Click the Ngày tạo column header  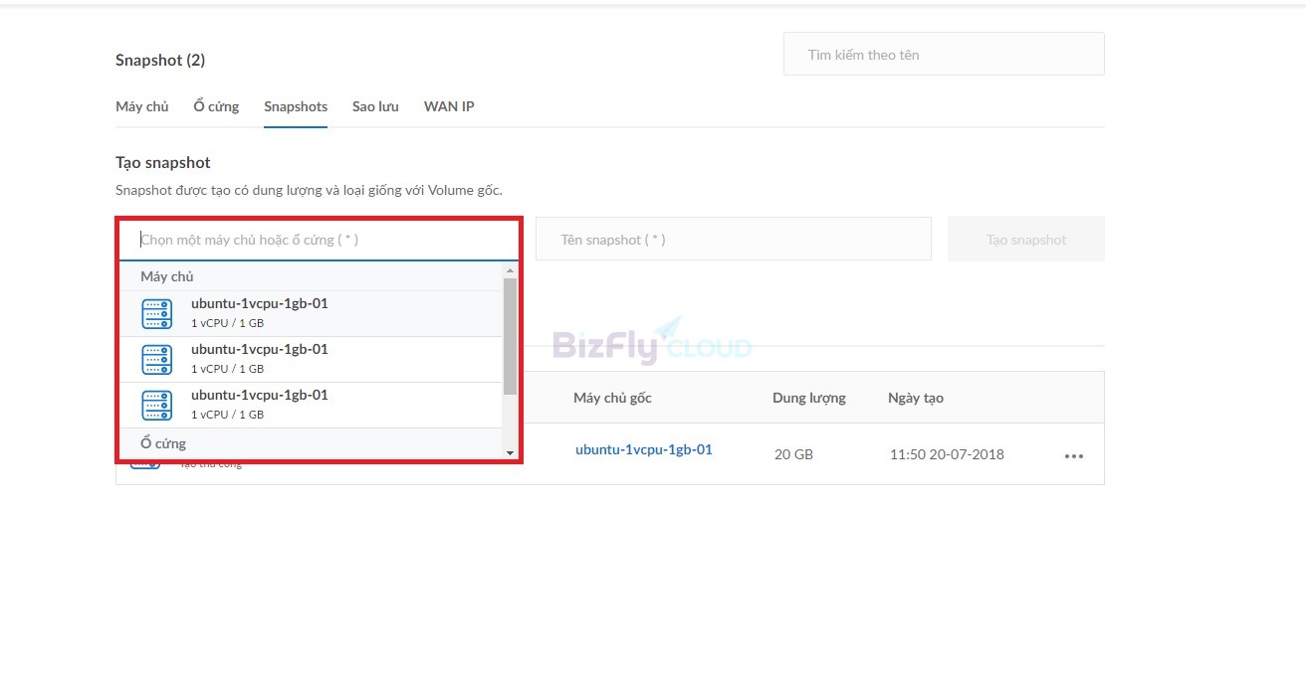pos(916,398)
